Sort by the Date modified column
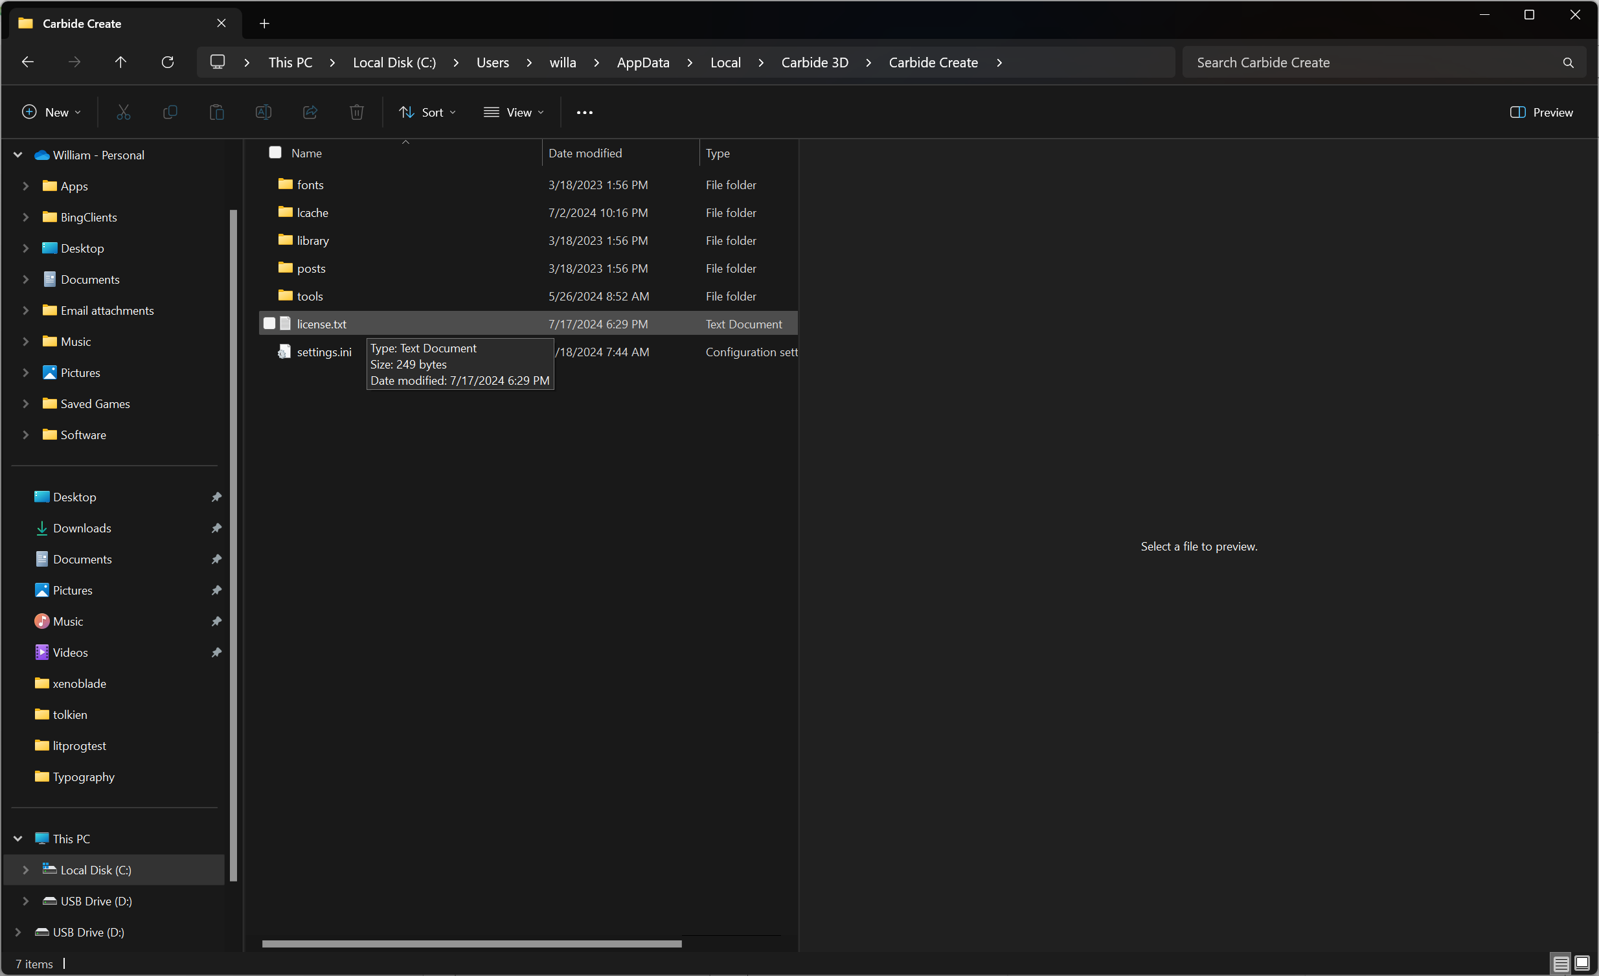Image resolution: width=1599 pixels, height=976 pixels. click(x=620, y=153)
